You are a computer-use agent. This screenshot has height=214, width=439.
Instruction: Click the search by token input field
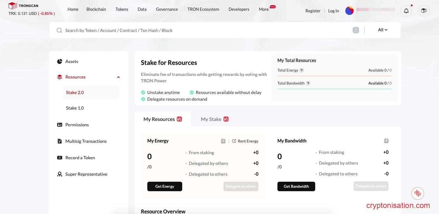pyautogui.click(x=203, y=30)
